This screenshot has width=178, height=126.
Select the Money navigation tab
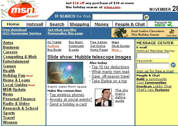102,24
